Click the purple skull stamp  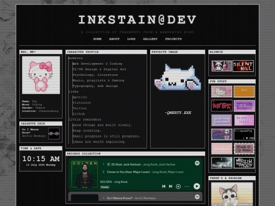point(222,134)
